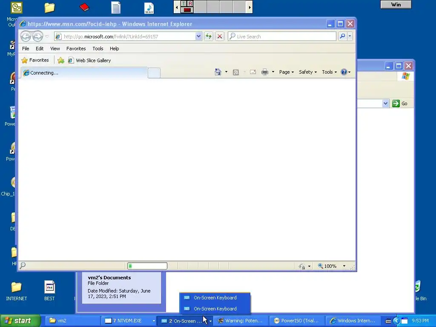This screenshot has height=327, width=436.
Task: Select the text document desktop icon
Action: click(116, 8)
